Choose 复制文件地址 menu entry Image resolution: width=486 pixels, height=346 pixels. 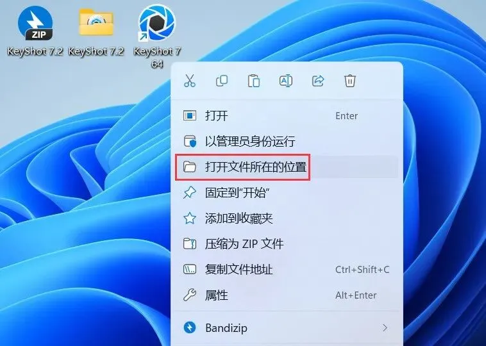pos(287,270)
